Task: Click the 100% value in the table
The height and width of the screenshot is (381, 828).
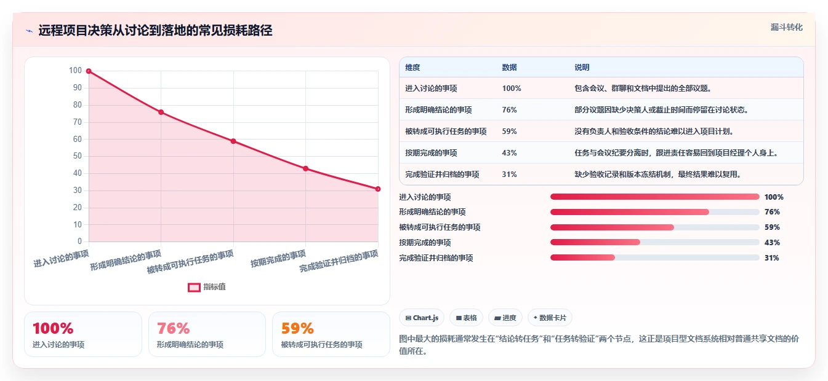Action: pos(512,88)
